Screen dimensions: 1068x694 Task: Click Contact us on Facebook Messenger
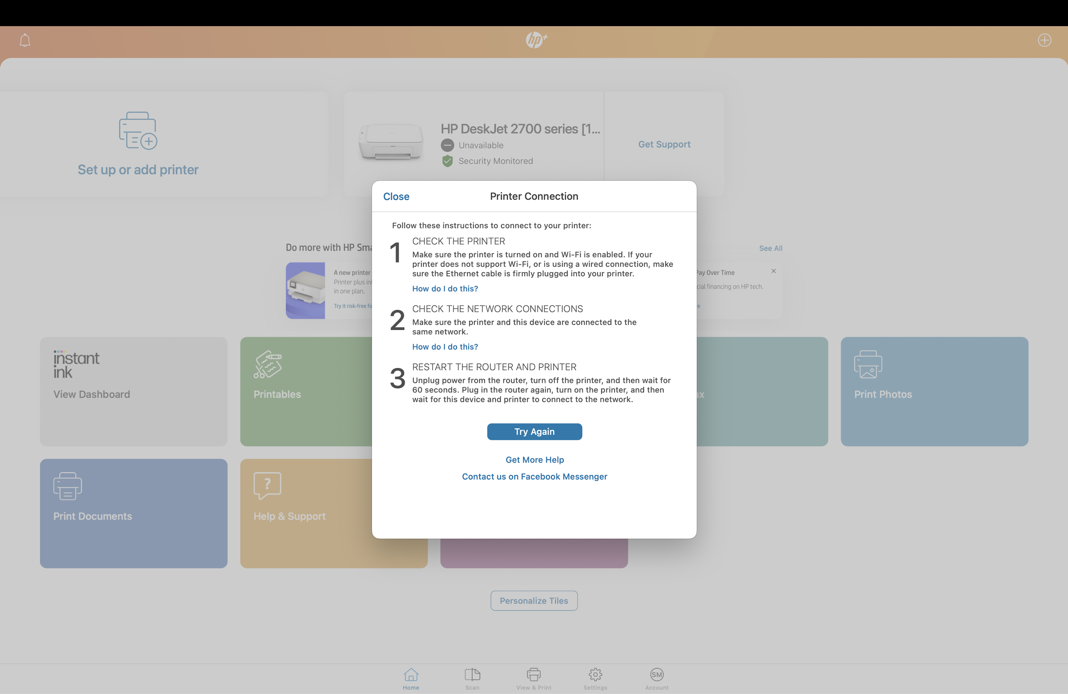[534, 477]
